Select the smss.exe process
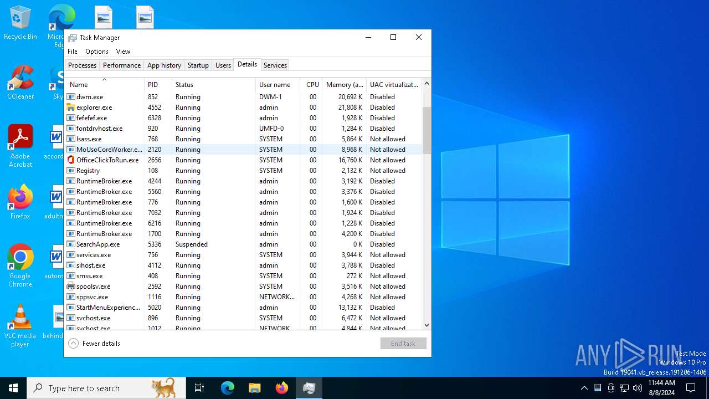 [243, 276]
